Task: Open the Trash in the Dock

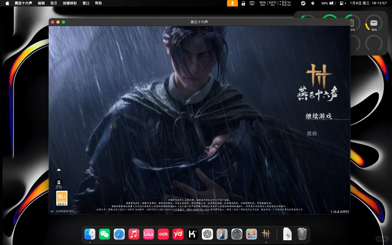Action: (x=302, y=234)
